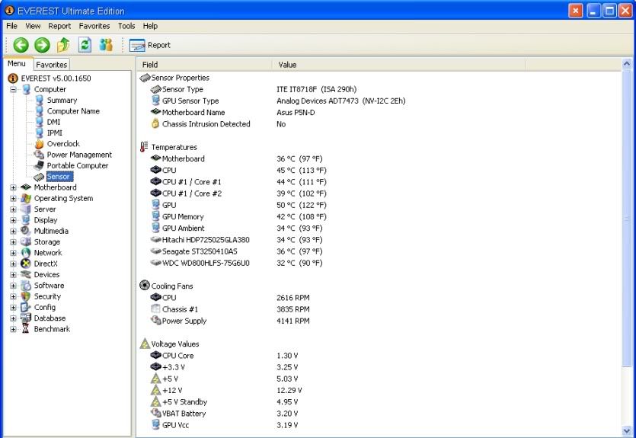Click the Sensor Properties header icon

(x=145, y=78)
